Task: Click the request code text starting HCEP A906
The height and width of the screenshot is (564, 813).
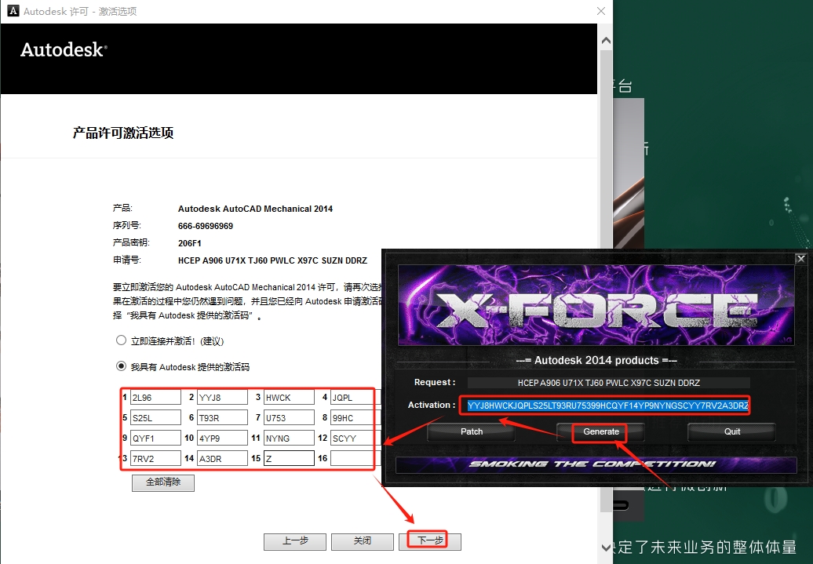Action: (x=272, y=260)
